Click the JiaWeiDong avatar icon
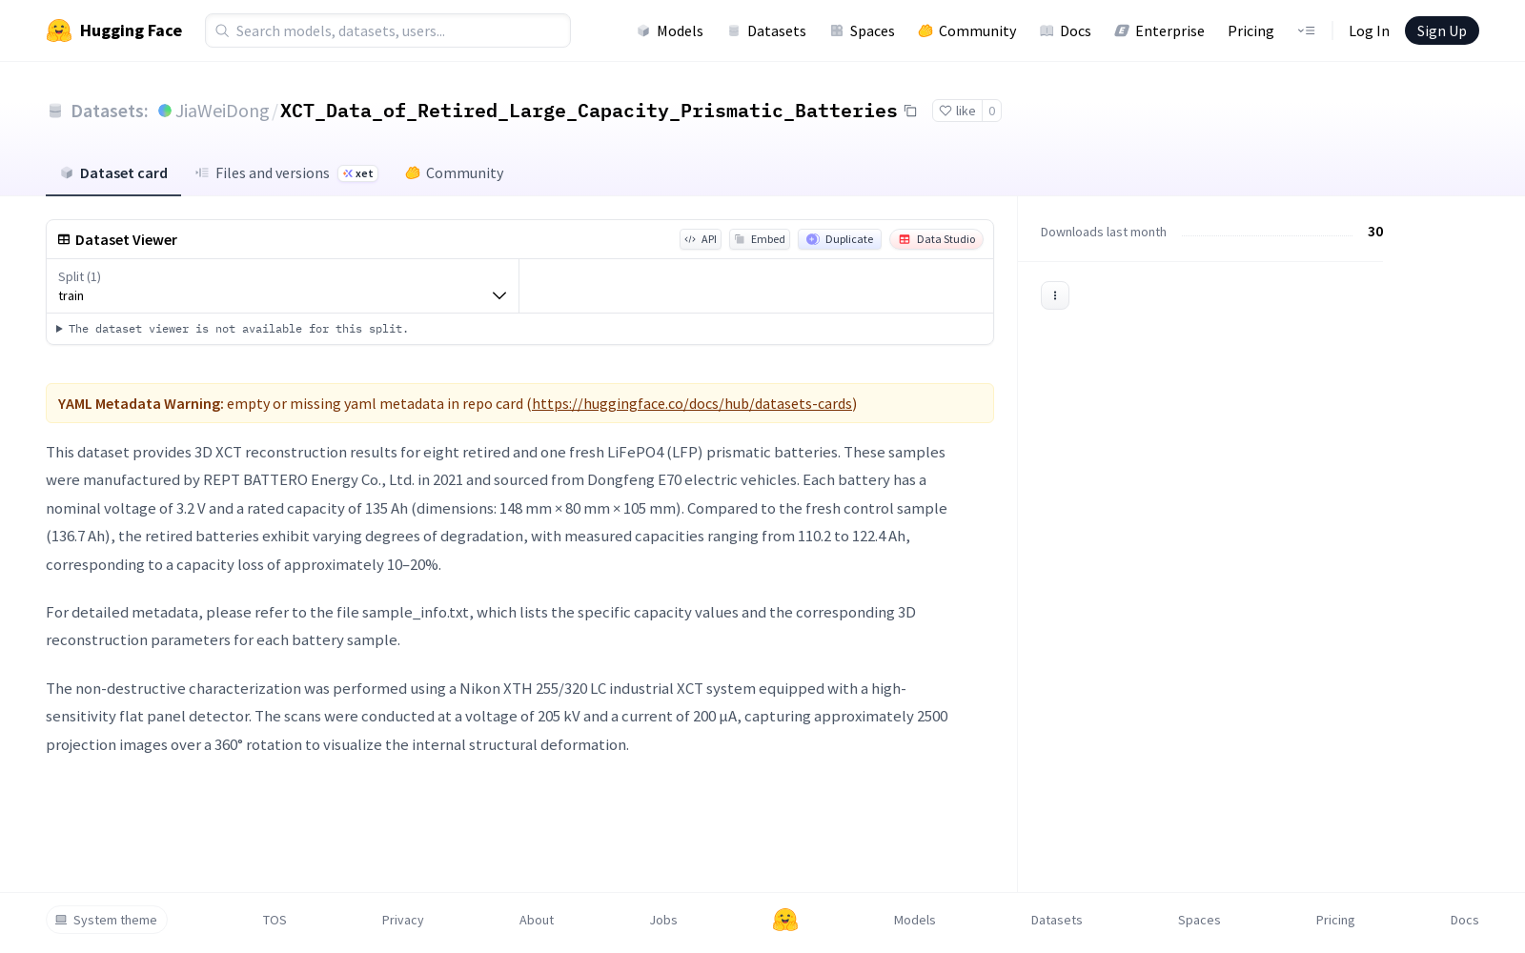The height and width of the screenshot is (953, 1525). point(165,111)
